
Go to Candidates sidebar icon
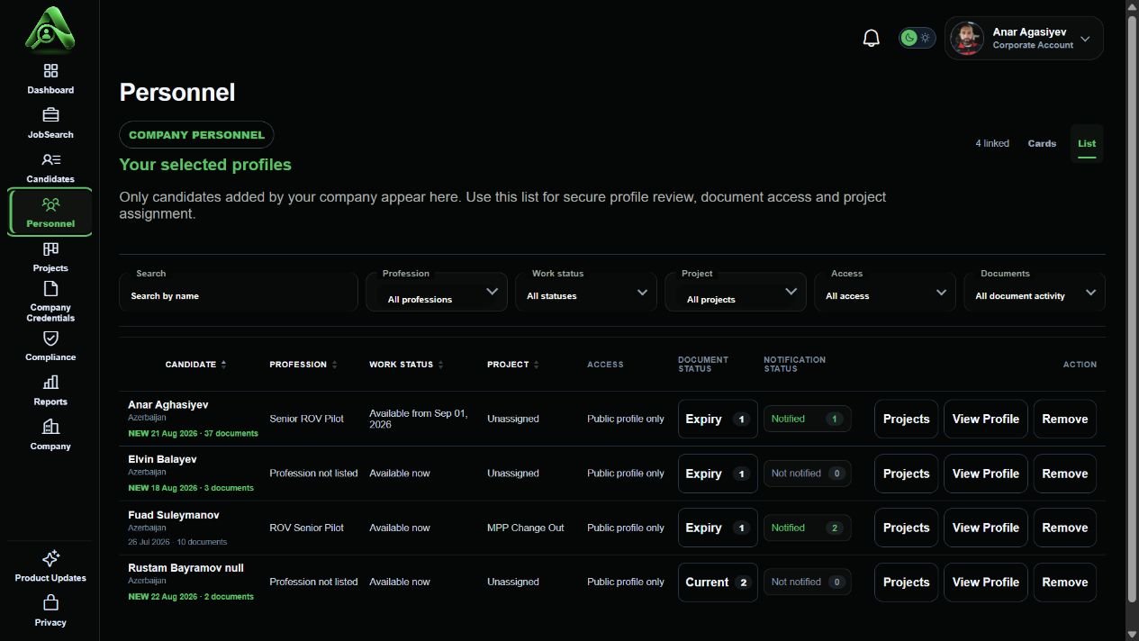pos(50,159)
